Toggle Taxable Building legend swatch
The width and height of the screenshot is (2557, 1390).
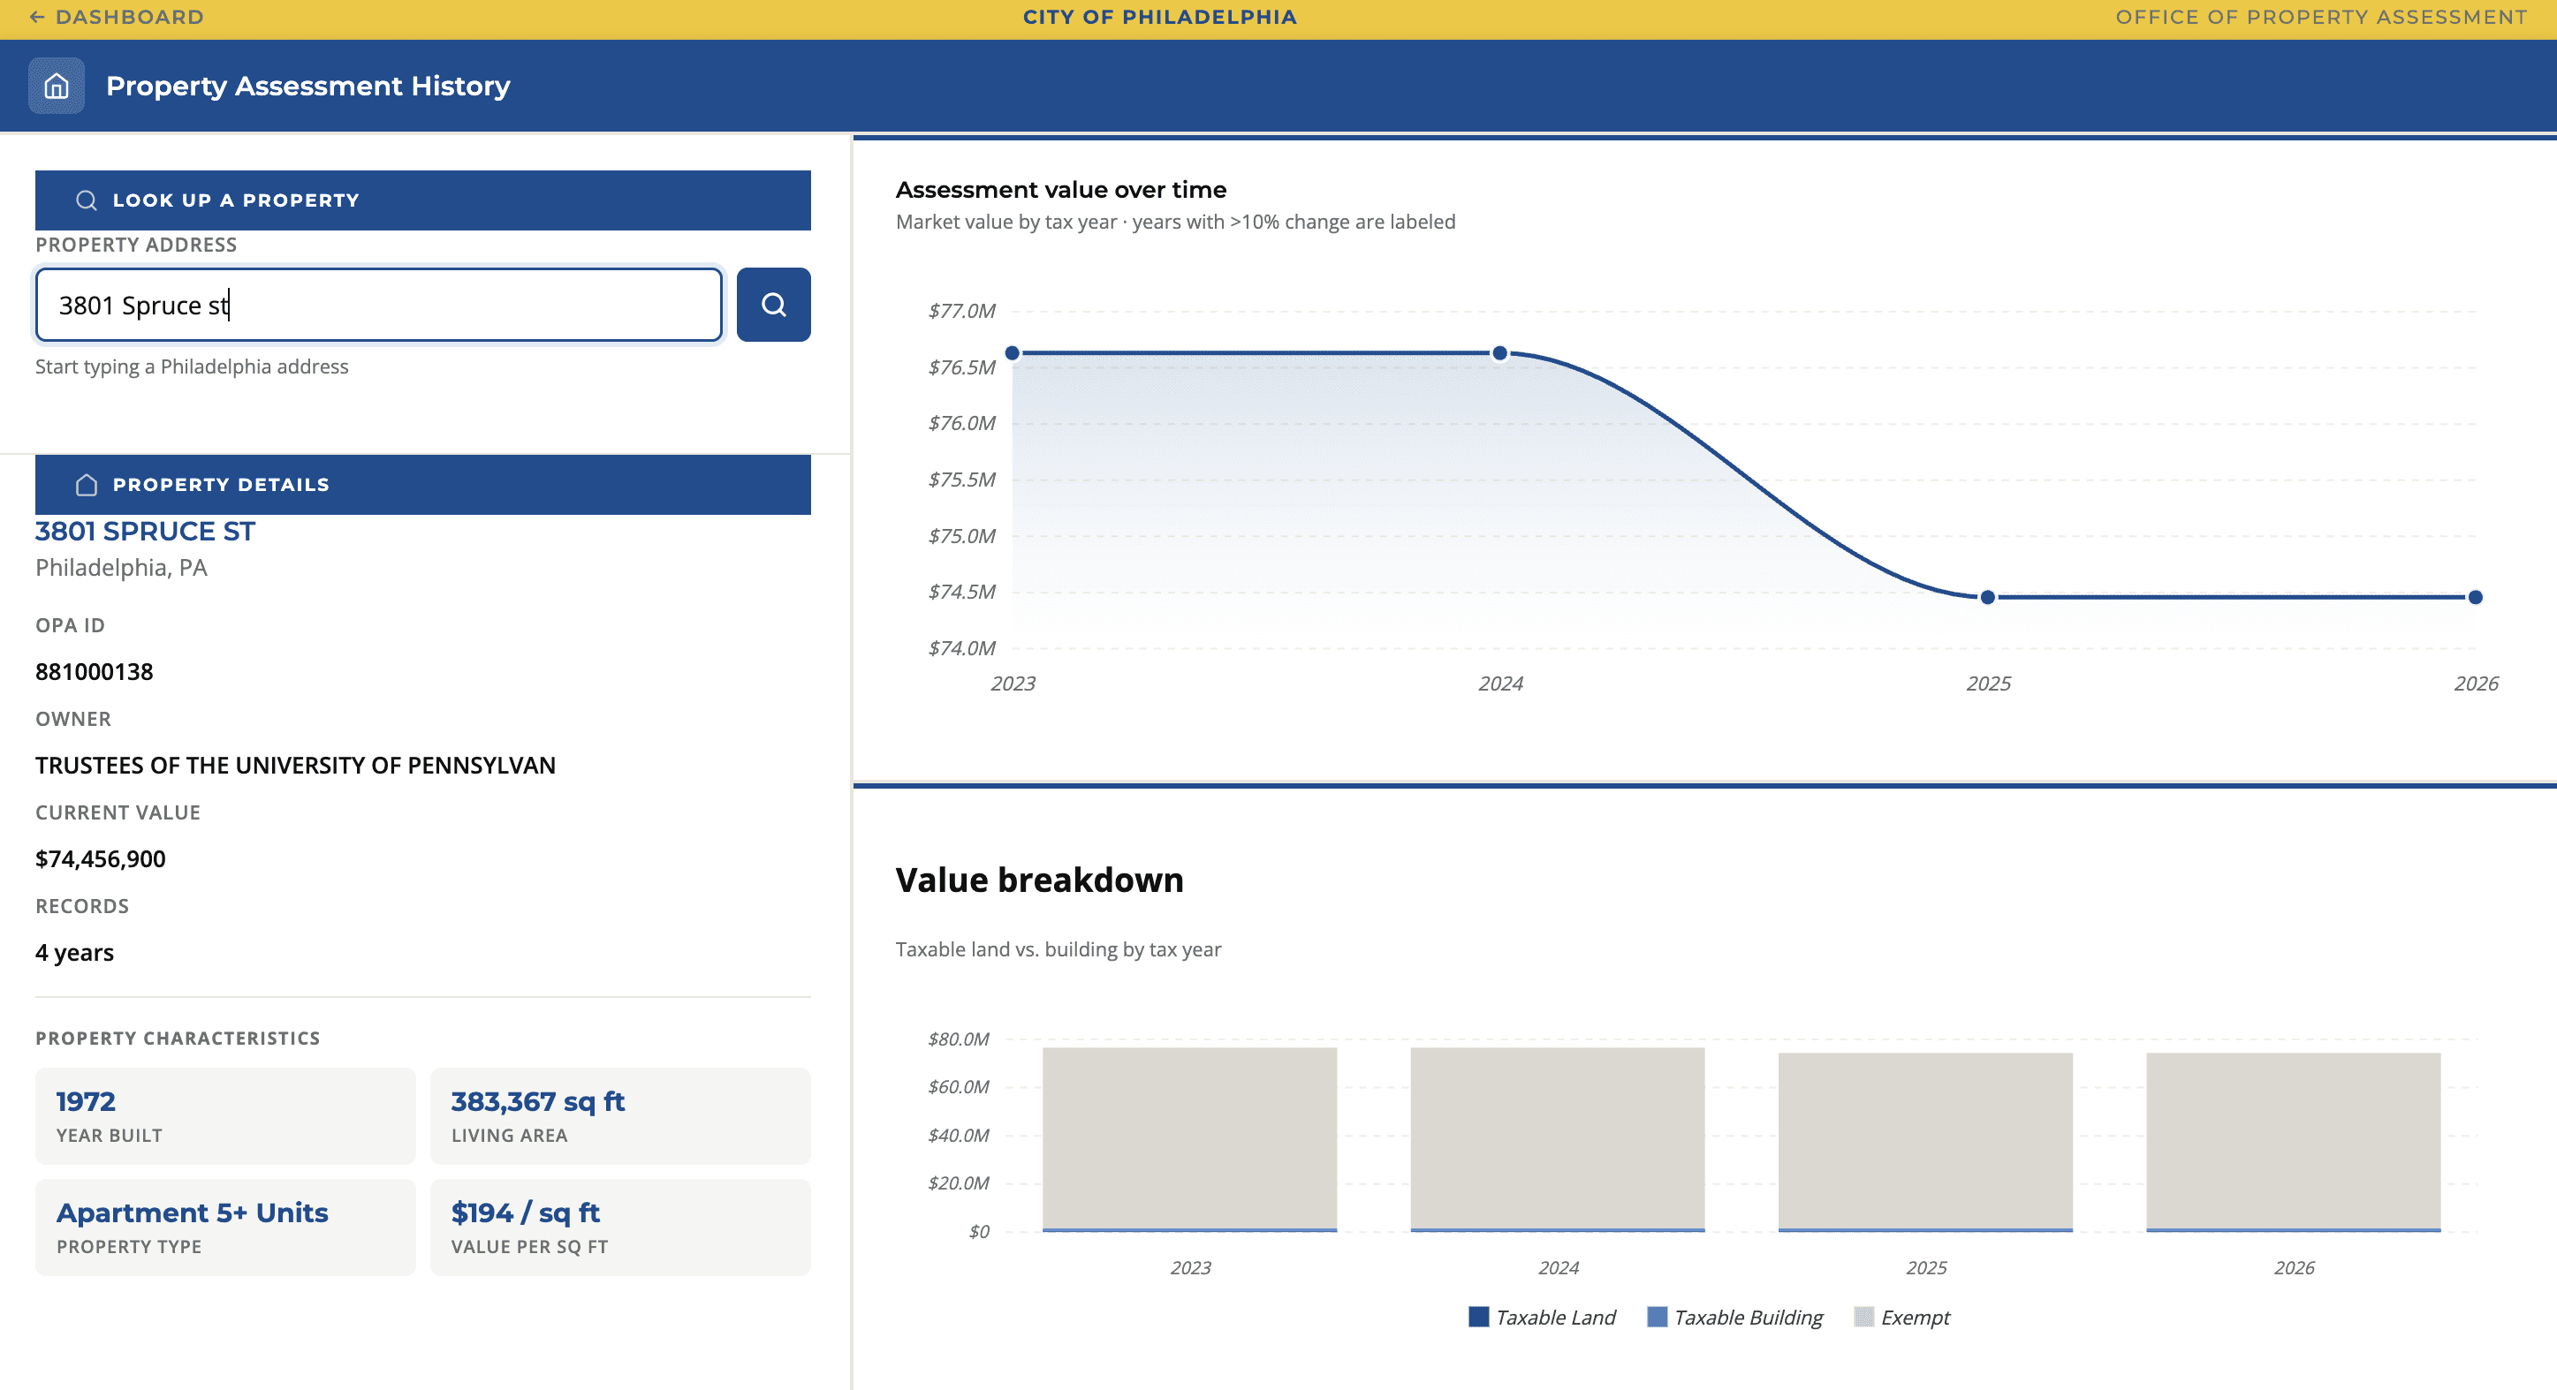(1657, 1317)
